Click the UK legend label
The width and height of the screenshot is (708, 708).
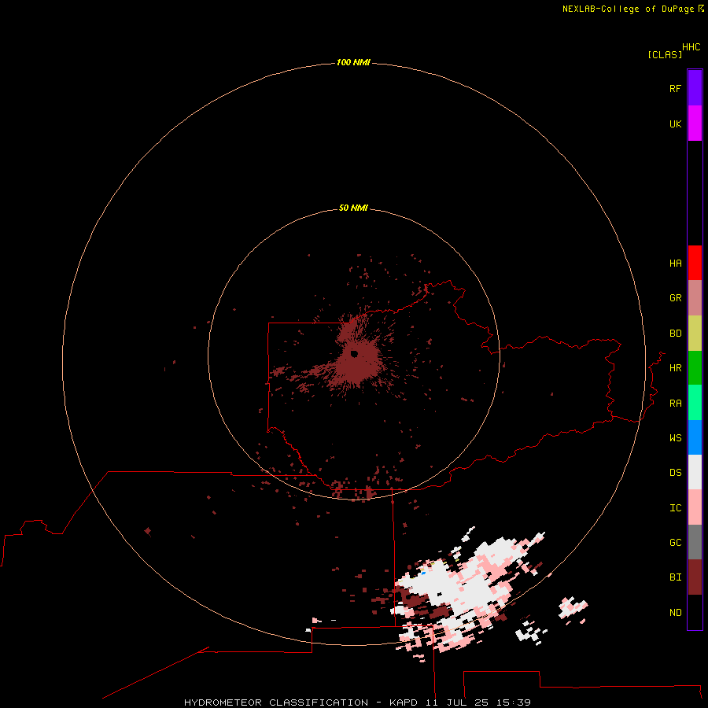[675, 124]
